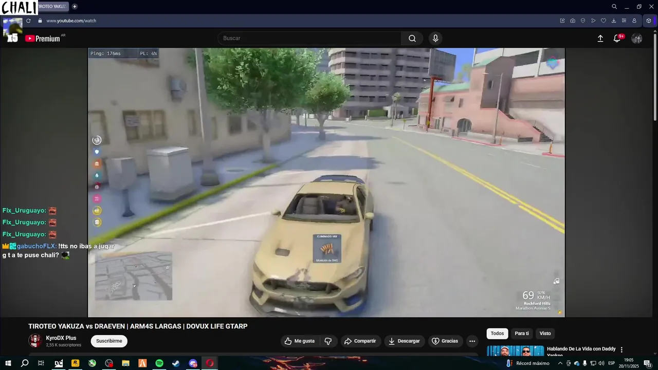
Task: Open the volume control in system tray
Action: (x=601, y=363)
